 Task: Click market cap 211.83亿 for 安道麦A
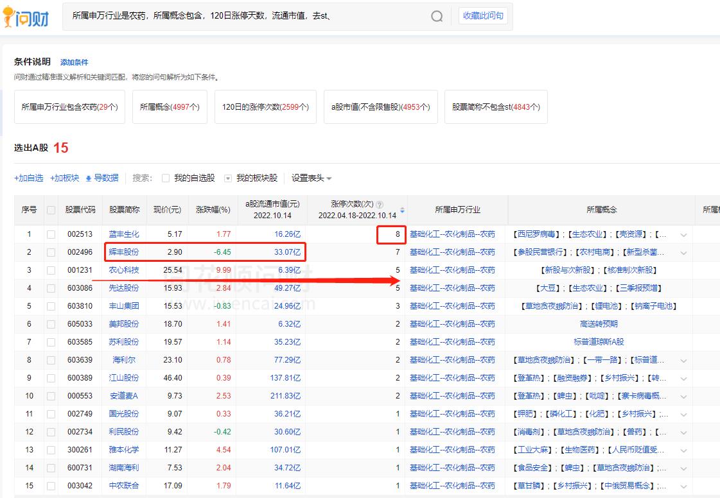coord(285,396)
